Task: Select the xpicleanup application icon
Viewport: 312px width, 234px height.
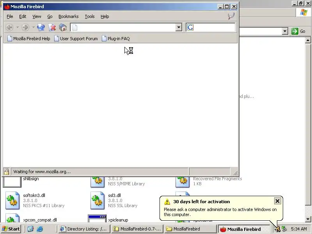Action: point(97,218)
